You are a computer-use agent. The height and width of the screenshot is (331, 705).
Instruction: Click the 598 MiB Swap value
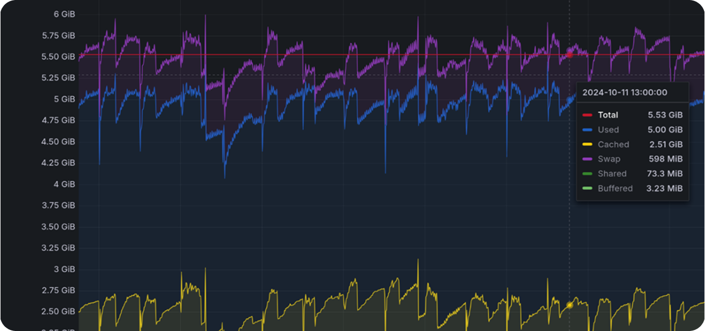(665, 159)
